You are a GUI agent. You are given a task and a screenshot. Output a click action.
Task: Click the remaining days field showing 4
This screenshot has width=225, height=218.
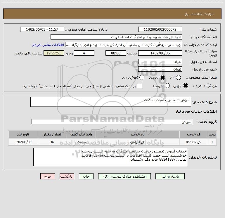pyautogui.click(x=84, y=53)
